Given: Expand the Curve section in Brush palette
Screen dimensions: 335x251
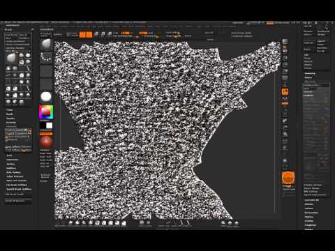Looking at the screenshot, I should coord(10,110).
